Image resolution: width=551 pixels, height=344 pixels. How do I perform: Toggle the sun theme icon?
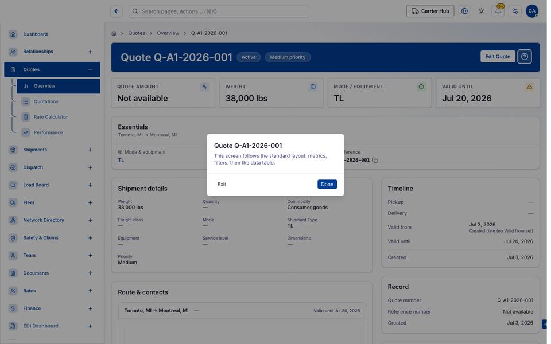tap(481, 11)
